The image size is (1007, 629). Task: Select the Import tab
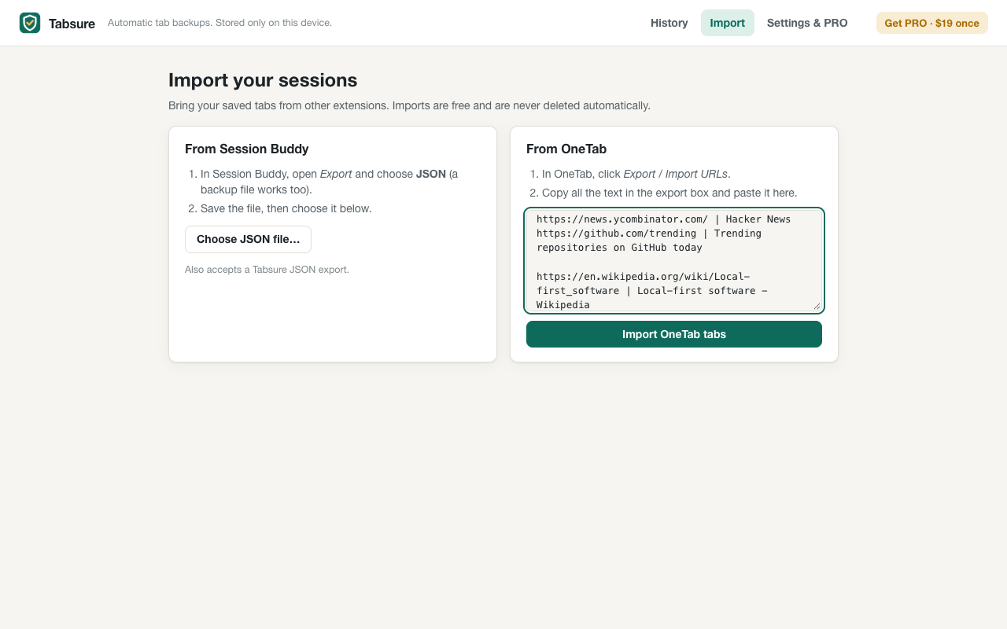[x=728, y=23]
